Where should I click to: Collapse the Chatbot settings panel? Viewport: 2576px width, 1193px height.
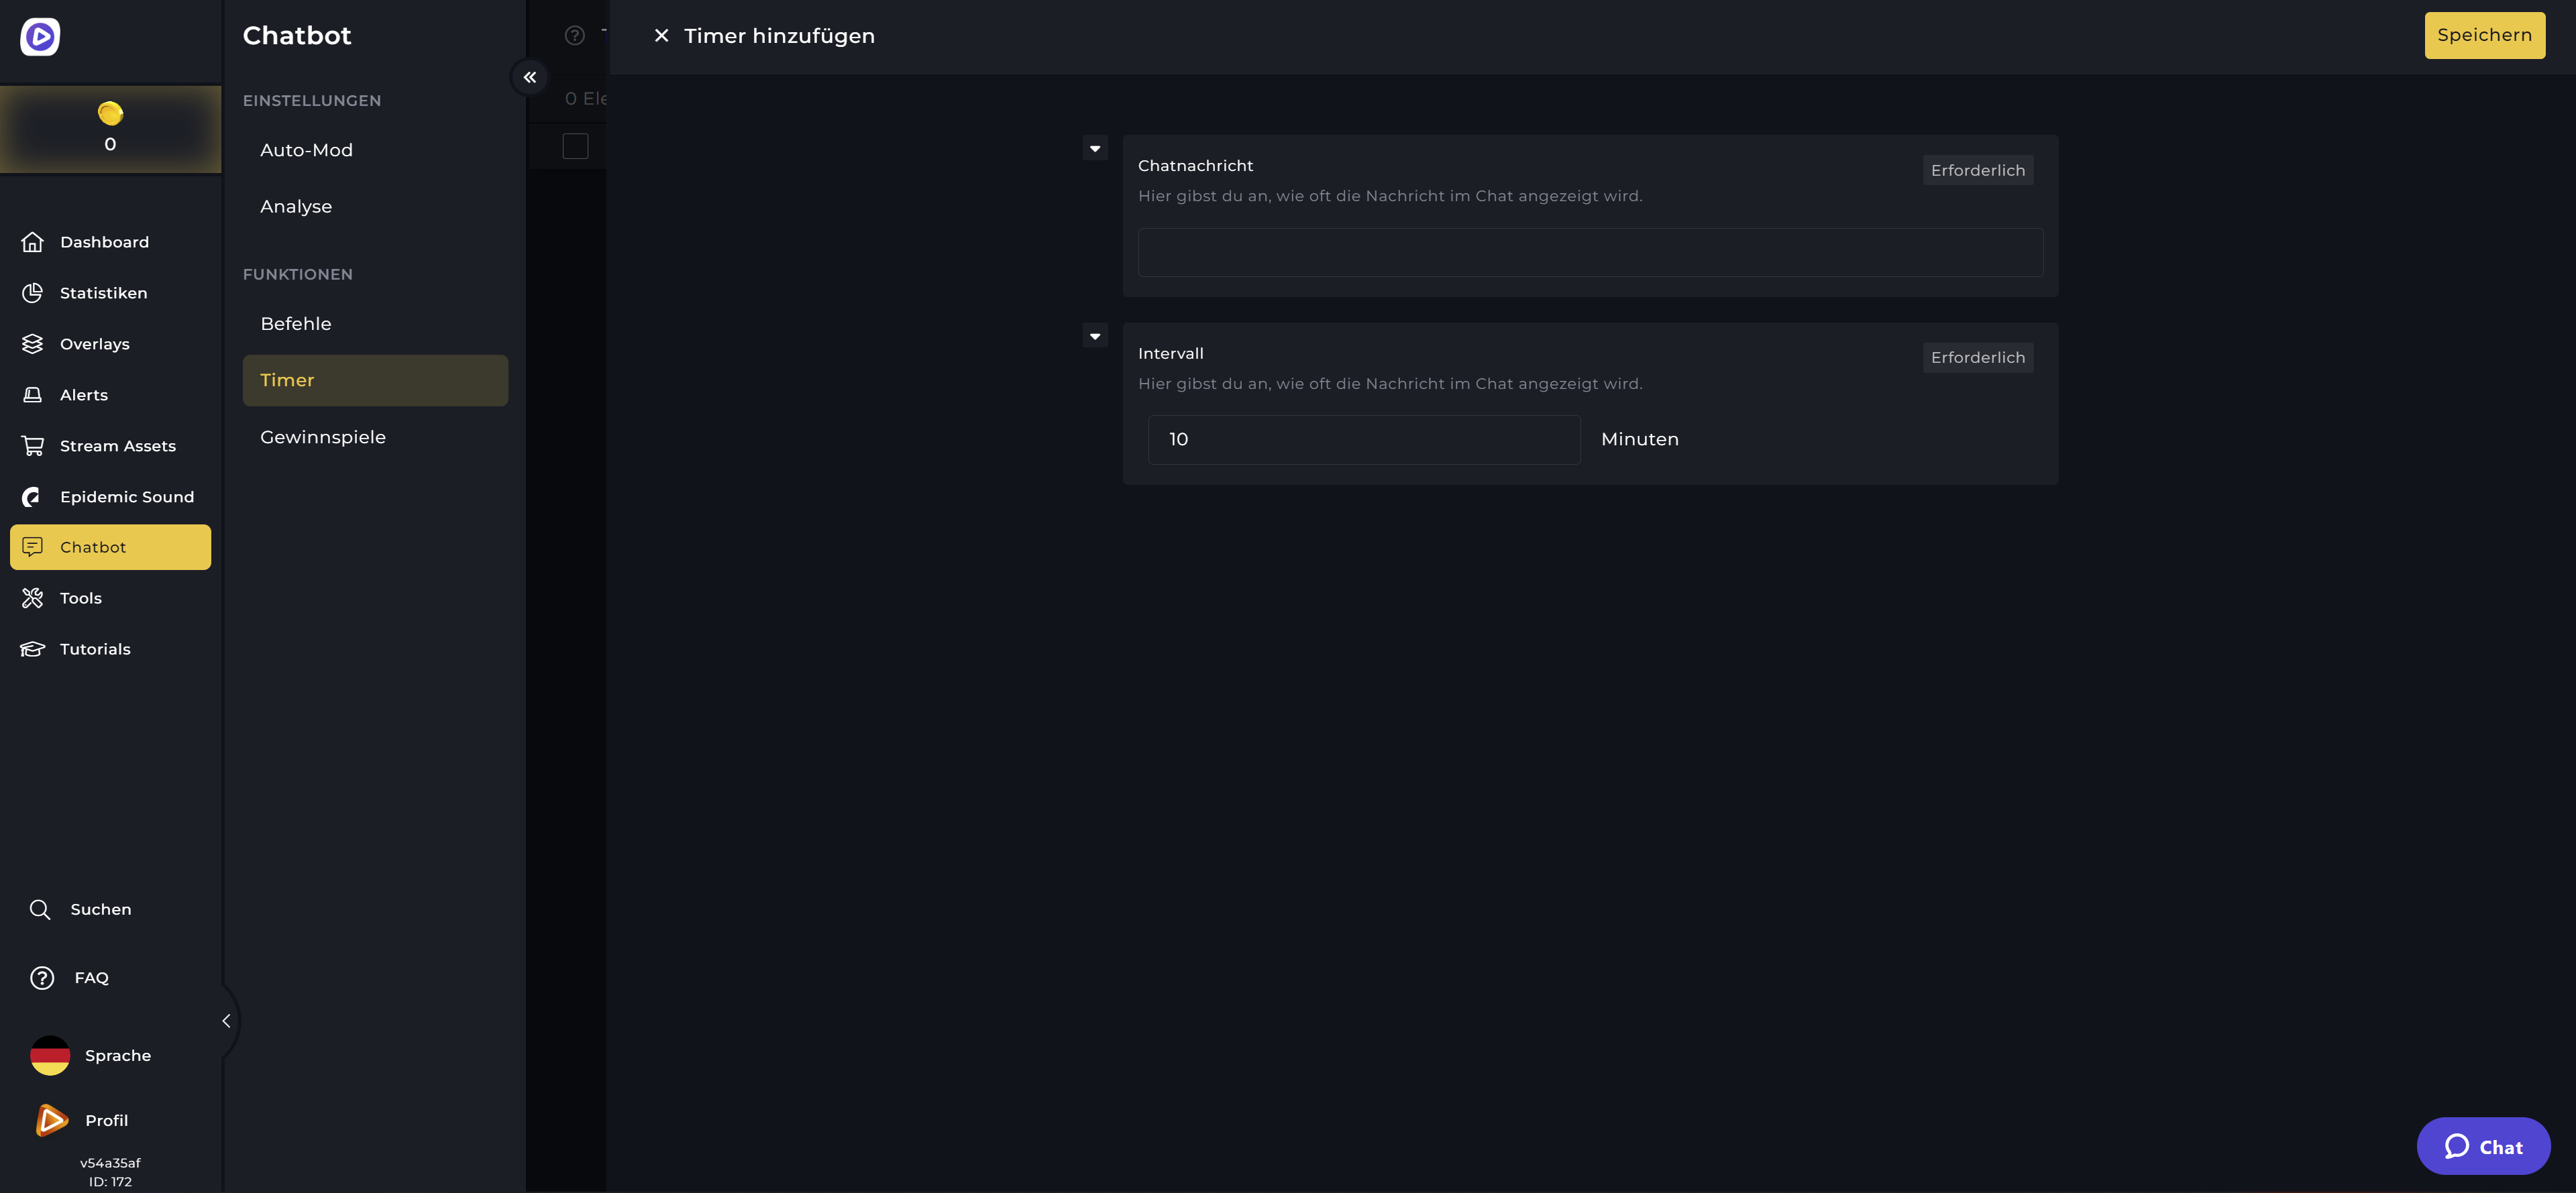(530, 77)
